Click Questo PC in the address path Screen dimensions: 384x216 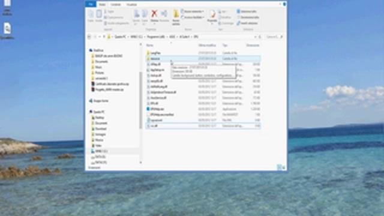click(120, 37)
